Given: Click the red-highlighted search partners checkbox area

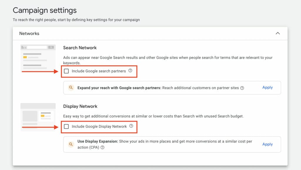Looking at the screenshot, I should tap(98, 71).
